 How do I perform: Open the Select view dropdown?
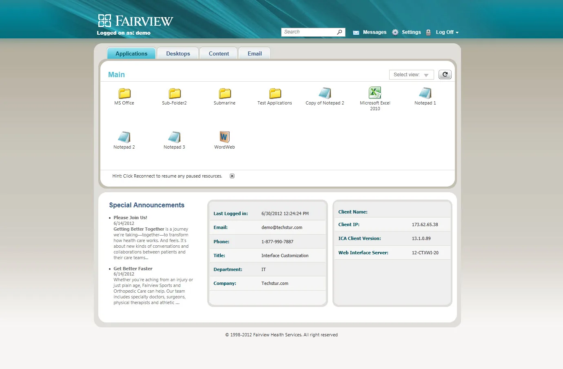411,75
